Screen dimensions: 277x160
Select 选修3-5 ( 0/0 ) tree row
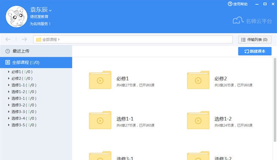pyautogui.click(x=24, y=125)
